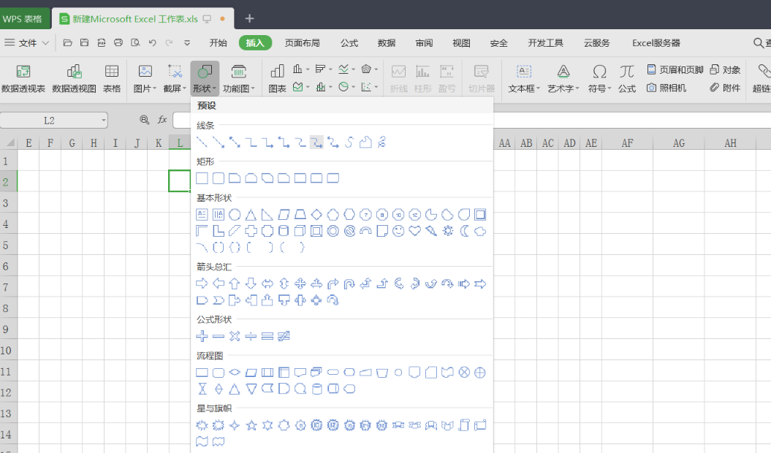Pick the multiply sign in 公式形状
The image size is (771, 453).
point(235,336)
